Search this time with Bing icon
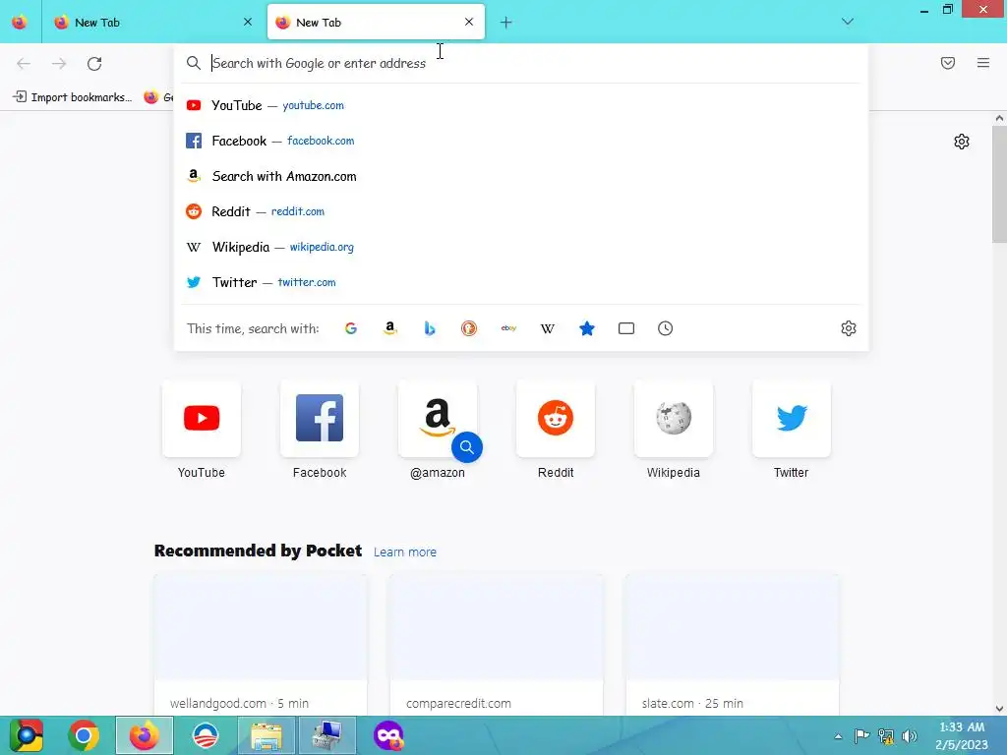 pos(430,328)
